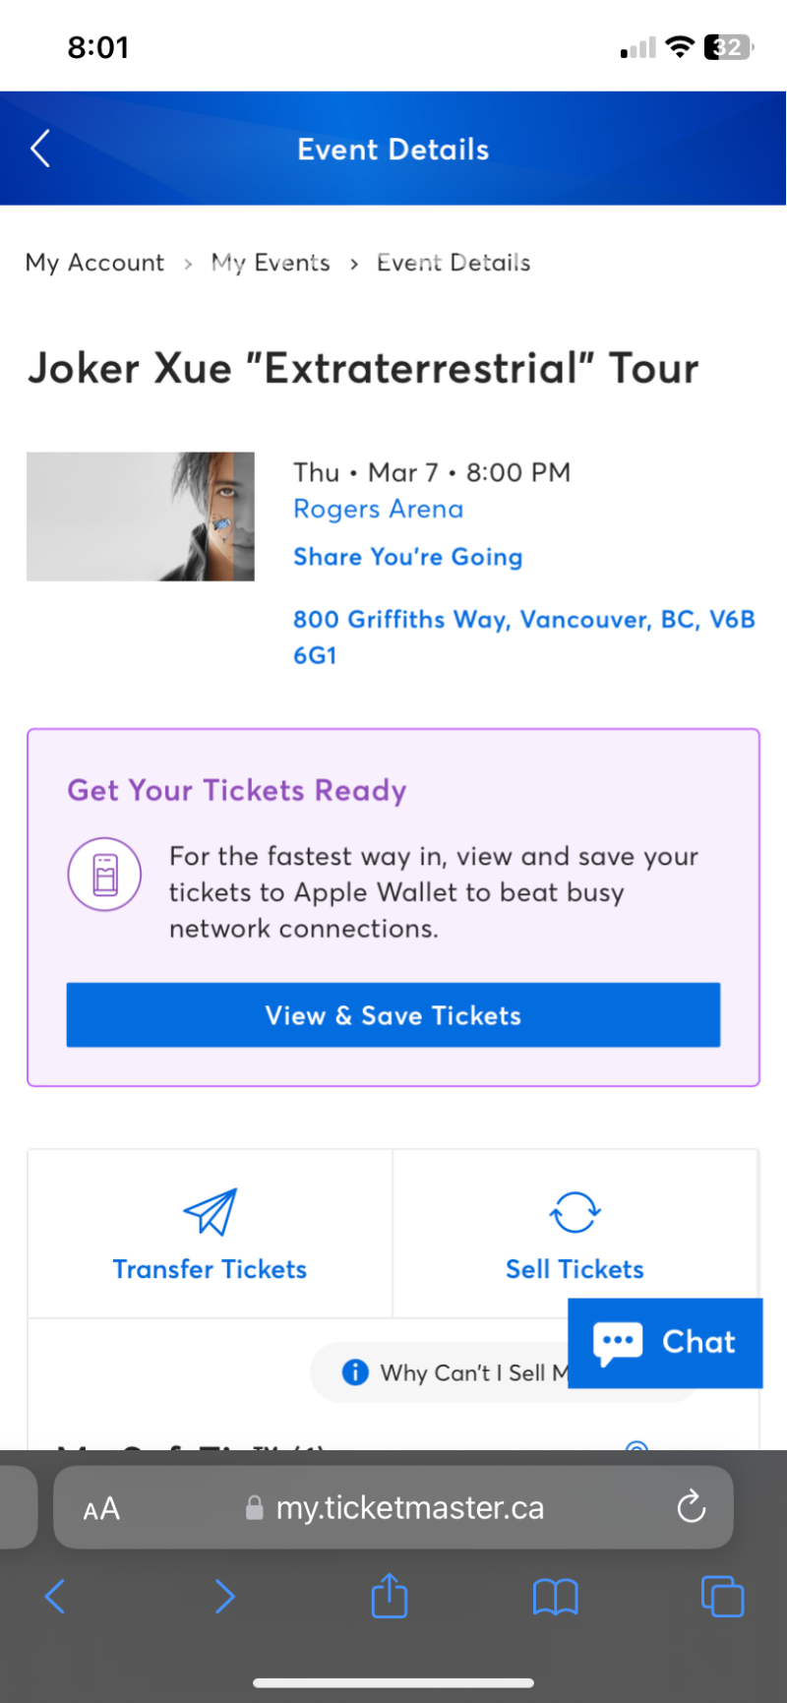Tap the info icon beside Why Can't I Sell

(355, 1372)
